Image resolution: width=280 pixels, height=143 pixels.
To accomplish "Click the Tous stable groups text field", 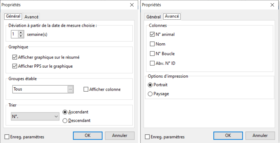I will (40, 89).
